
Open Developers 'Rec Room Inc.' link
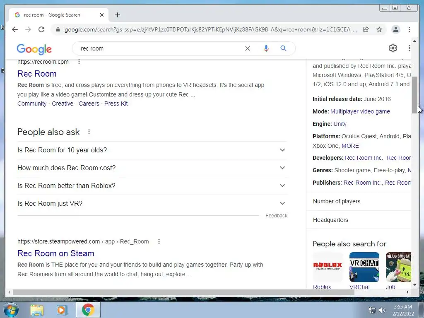pos(364,158)
